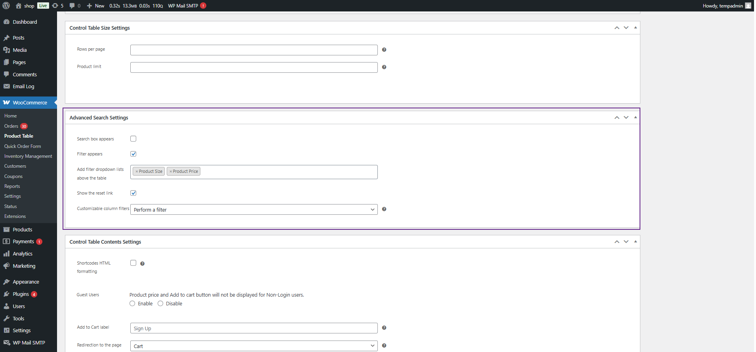Remove the Product Size filter tag
This screenshot has width=756, height=352.
pyautogui.click(x=137, y=172)
